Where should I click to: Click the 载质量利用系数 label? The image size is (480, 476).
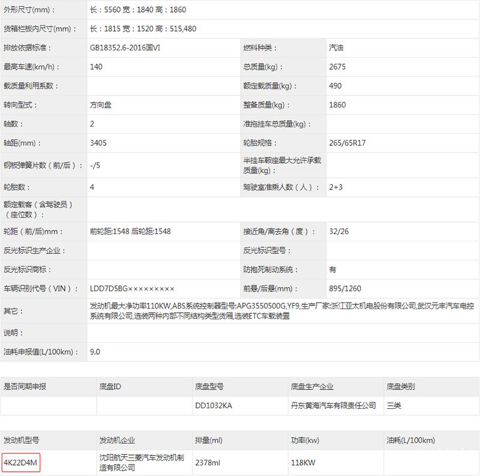coord(31,86)
